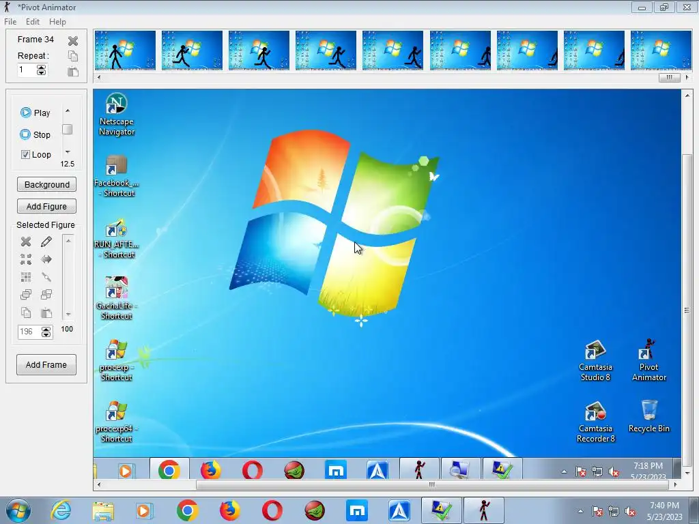Adjust the figure size stepper
Viewport: 699px width, 524px height.
46,332
